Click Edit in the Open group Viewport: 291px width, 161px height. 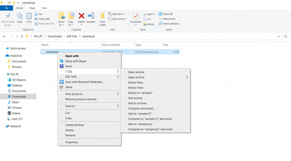(x=147, y=19)
